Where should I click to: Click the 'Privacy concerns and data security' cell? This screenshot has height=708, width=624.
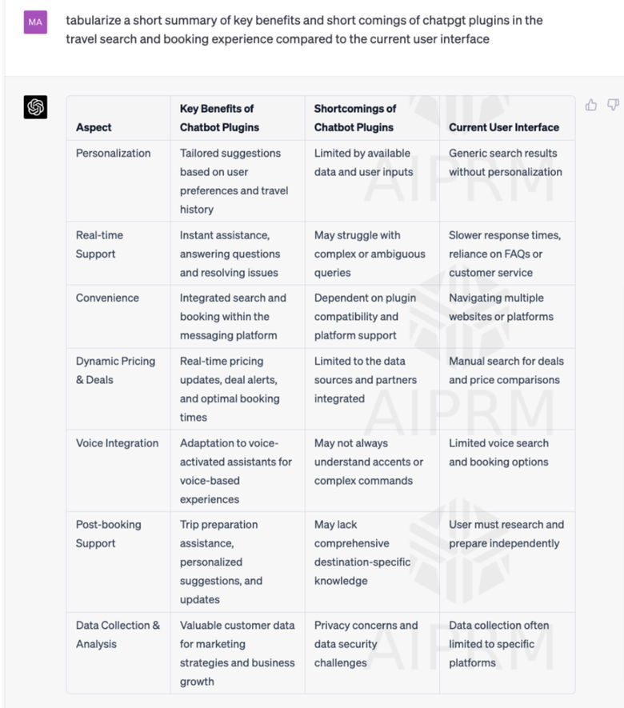[366, 644]
